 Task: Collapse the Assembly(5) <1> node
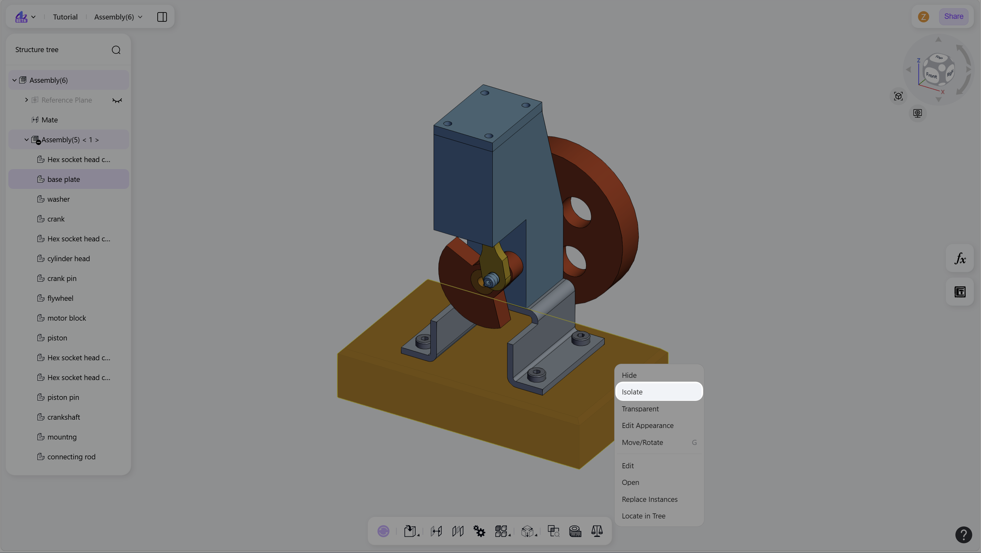[x=26, y=140]
